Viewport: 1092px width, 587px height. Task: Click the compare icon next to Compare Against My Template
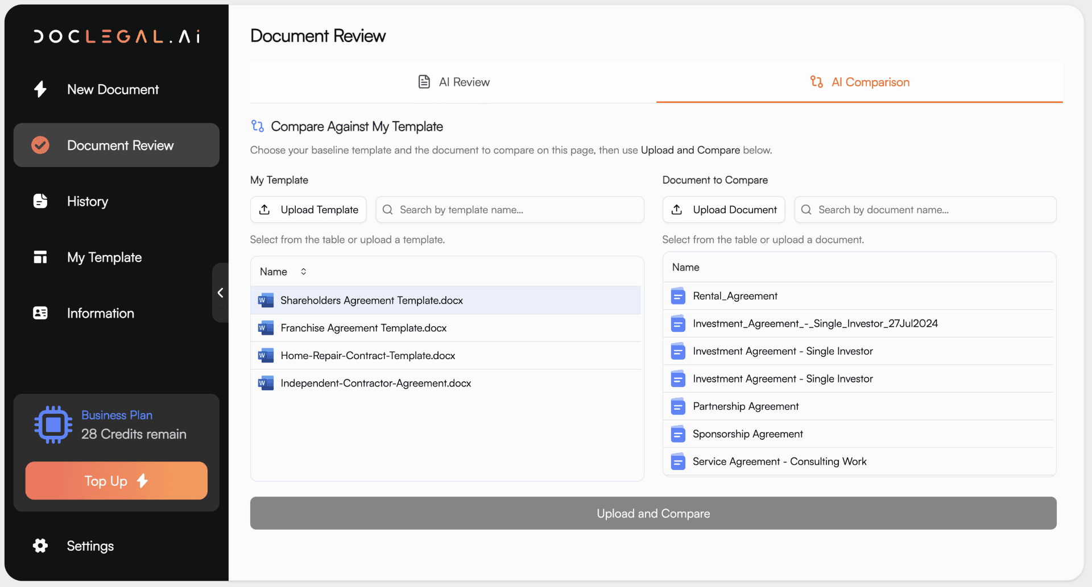pyautogui.click(x=258, y=126)
